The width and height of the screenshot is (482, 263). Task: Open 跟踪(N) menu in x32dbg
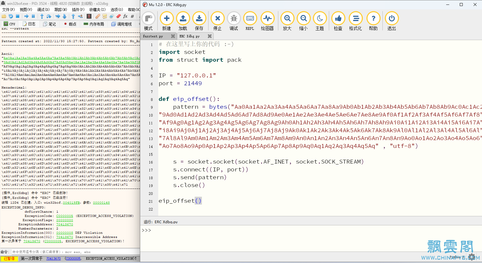pos(61,10)
